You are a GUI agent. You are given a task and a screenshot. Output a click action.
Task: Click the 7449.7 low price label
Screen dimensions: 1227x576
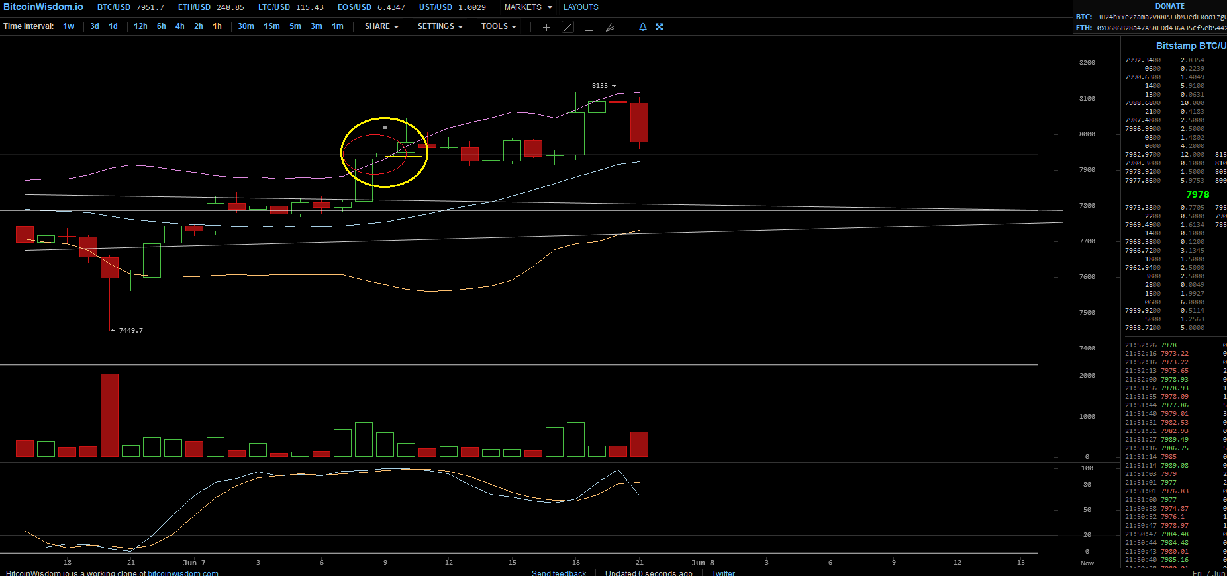click(130, 330)
